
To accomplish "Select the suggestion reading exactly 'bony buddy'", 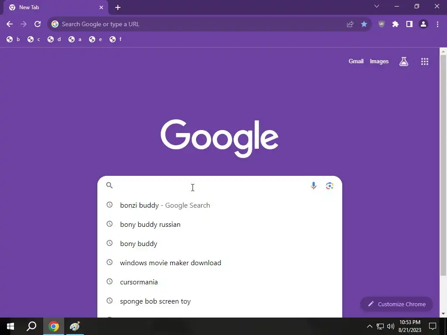I will 220,244.
